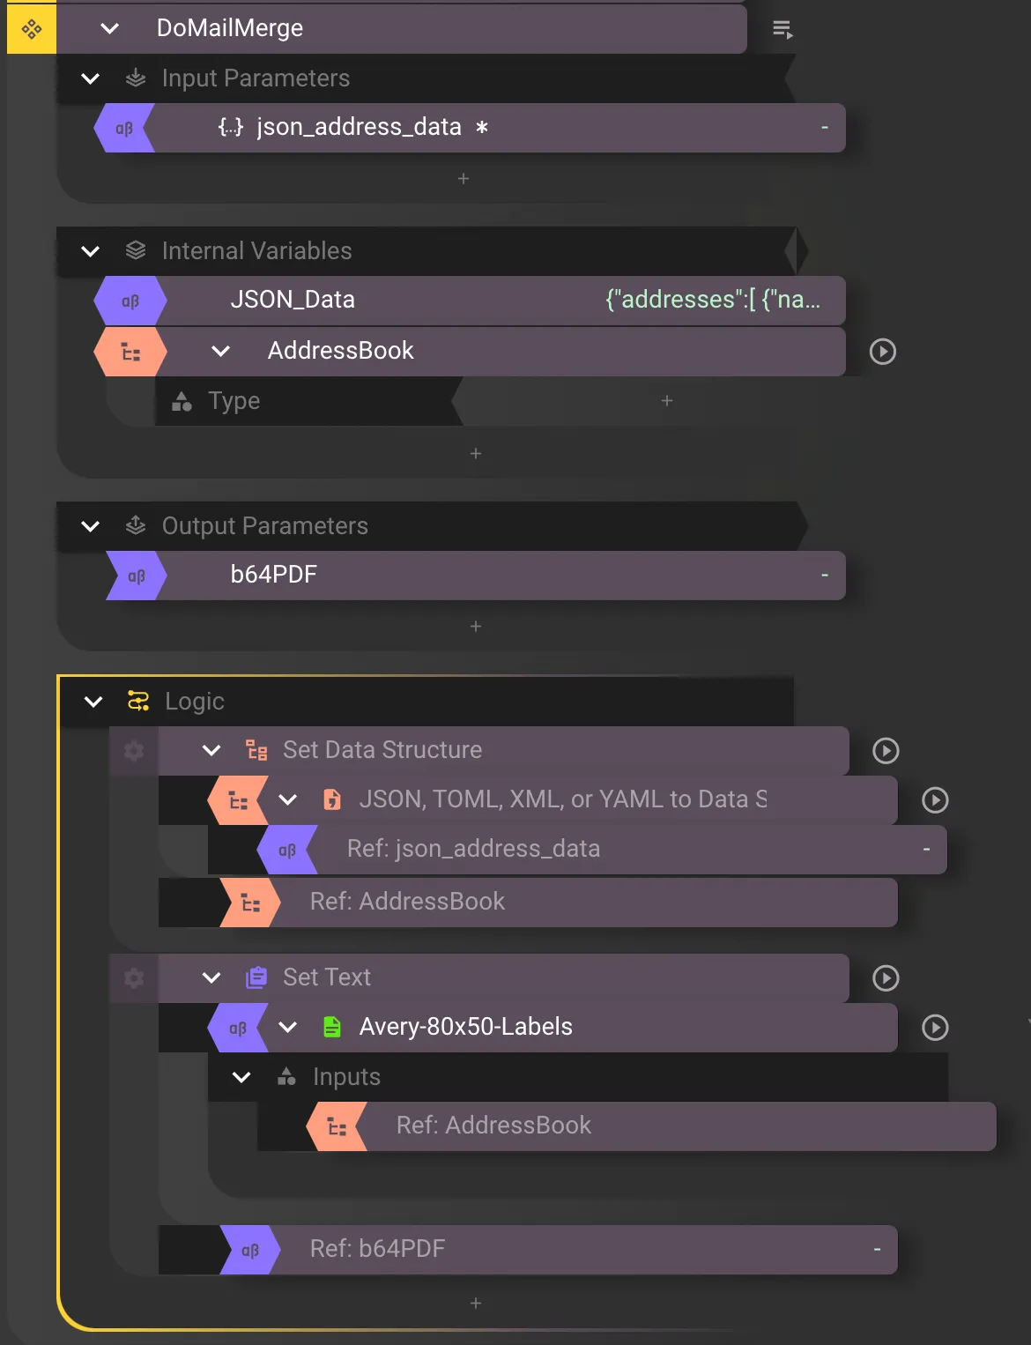Viewport: 1031px width, 1345px height.
Task: Click the yellow DoMailMerge function icon
Action: click(x=32, y=29)
